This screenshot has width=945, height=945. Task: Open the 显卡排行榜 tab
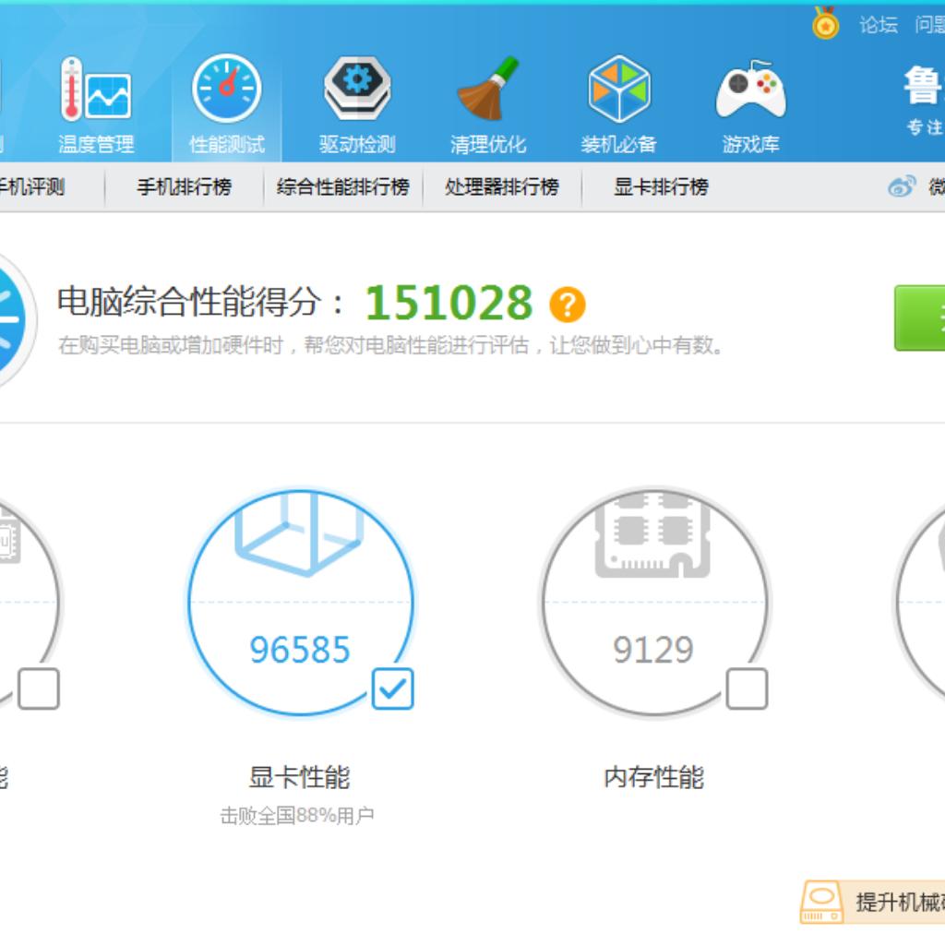(x=661, y=187)
